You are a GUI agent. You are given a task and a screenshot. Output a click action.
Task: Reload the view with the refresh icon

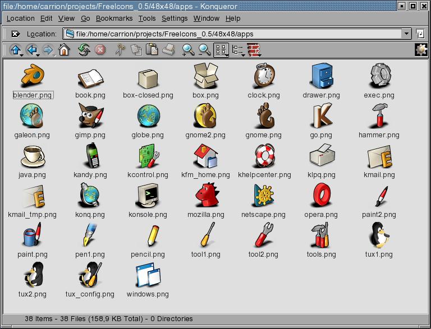pyautogui.click(x=84, y=50)
